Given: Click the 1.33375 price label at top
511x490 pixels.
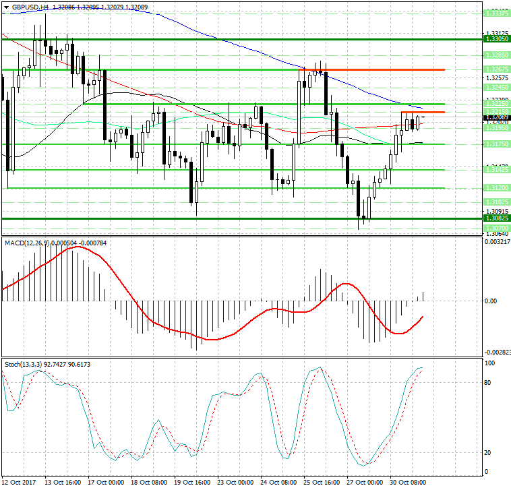Looking at the screenshot, I should (496, 13).
